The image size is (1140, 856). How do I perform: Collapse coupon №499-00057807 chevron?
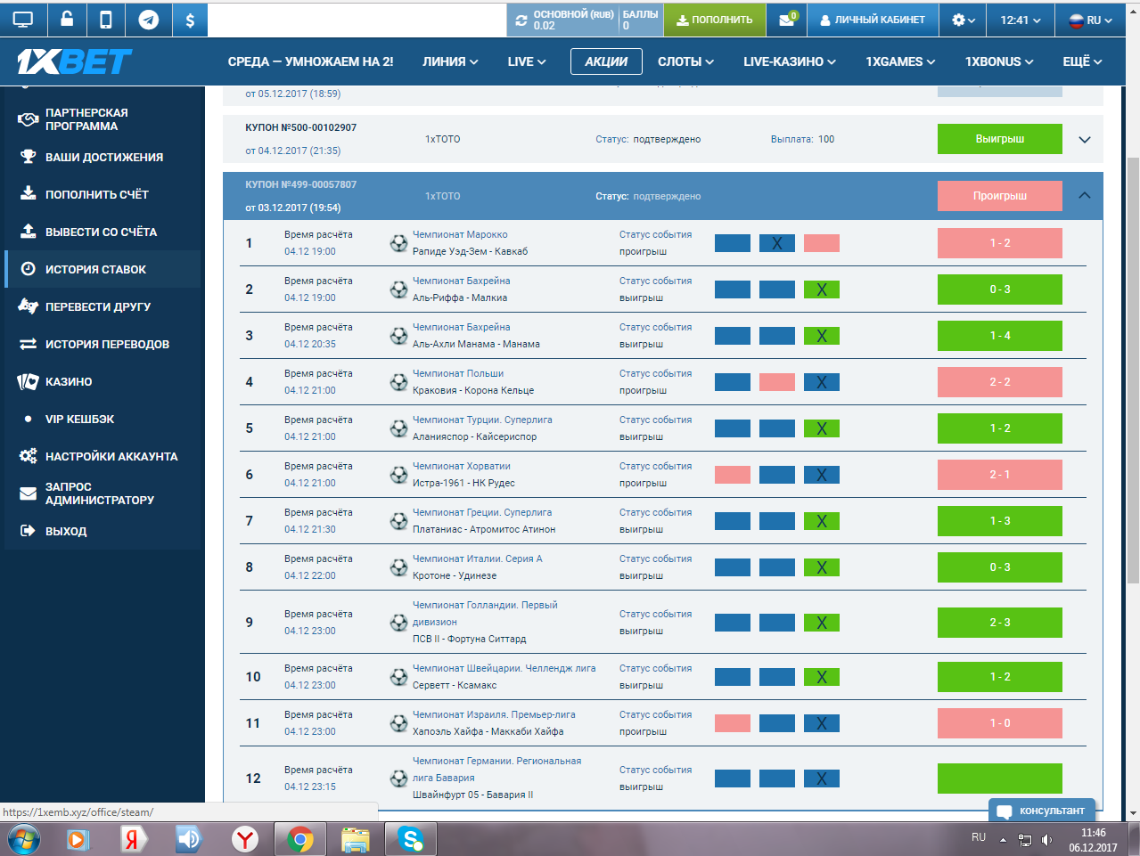coord(1085,195)
